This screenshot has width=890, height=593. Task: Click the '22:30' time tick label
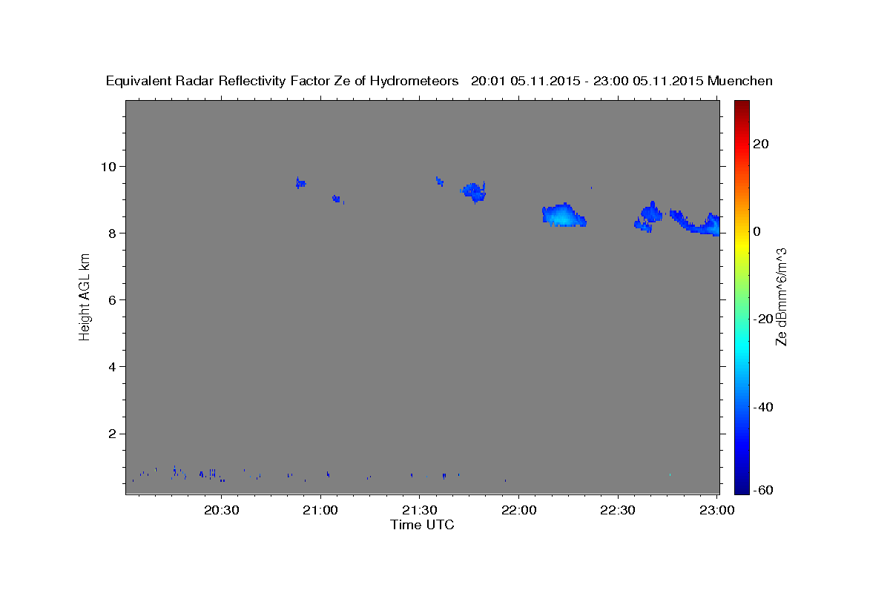click(x=618, y=510)
